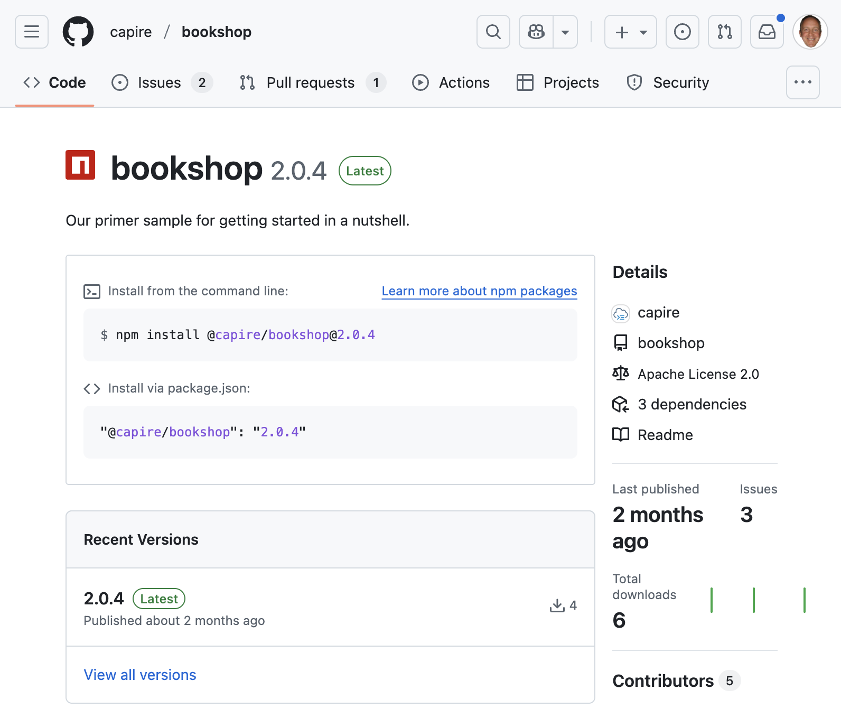Click the Security shield icon
The width and height of the screenshot is (841, 709).
click(x=634, y=82)
